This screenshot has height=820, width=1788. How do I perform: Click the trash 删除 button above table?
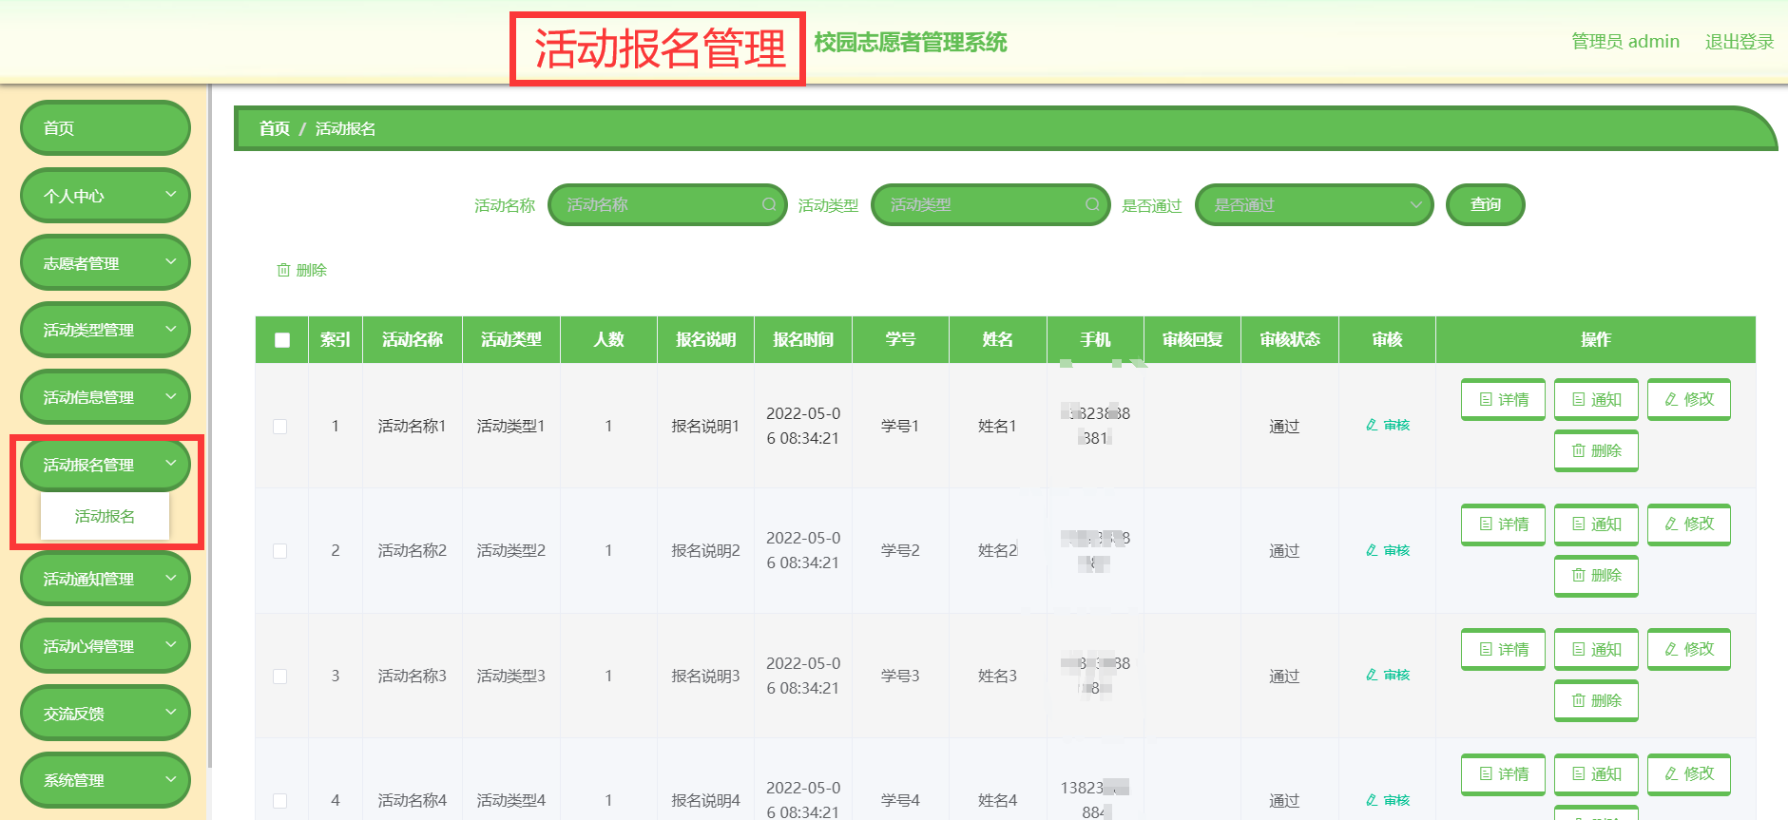coord(301,271)
